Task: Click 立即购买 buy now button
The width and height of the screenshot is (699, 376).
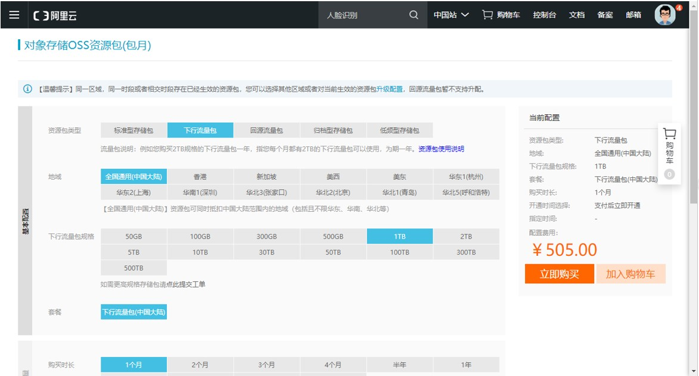Action: [x=560, y=274]
